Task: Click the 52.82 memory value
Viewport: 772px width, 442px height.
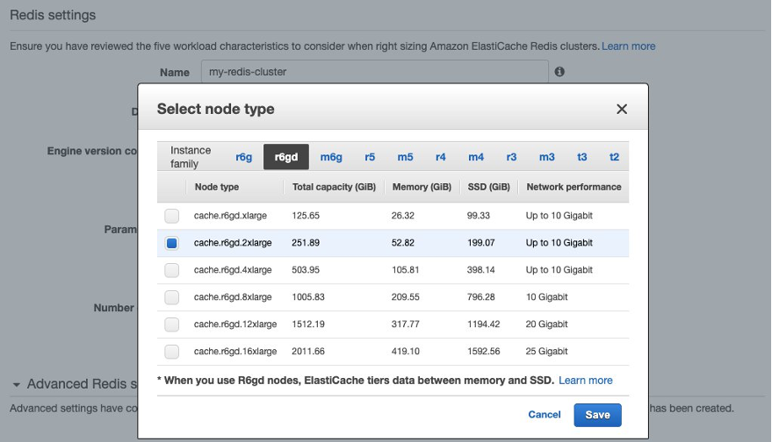Action: click(x=403, y=242)
